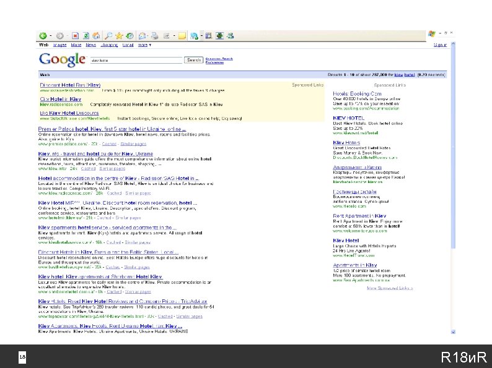This screenshot has width=492, height=368.
Task: Click the Mail envelope icon
Action: pyautogui.click(x=142, y=36)
